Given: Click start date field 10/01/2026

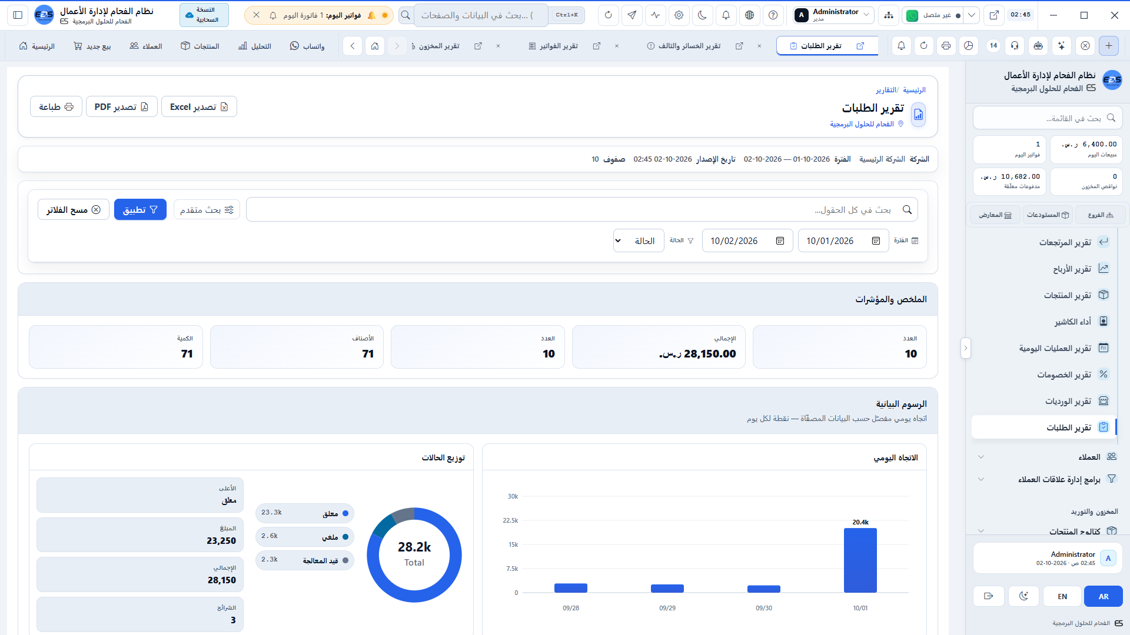Looking at the screenshot, I should pos(843,241).
